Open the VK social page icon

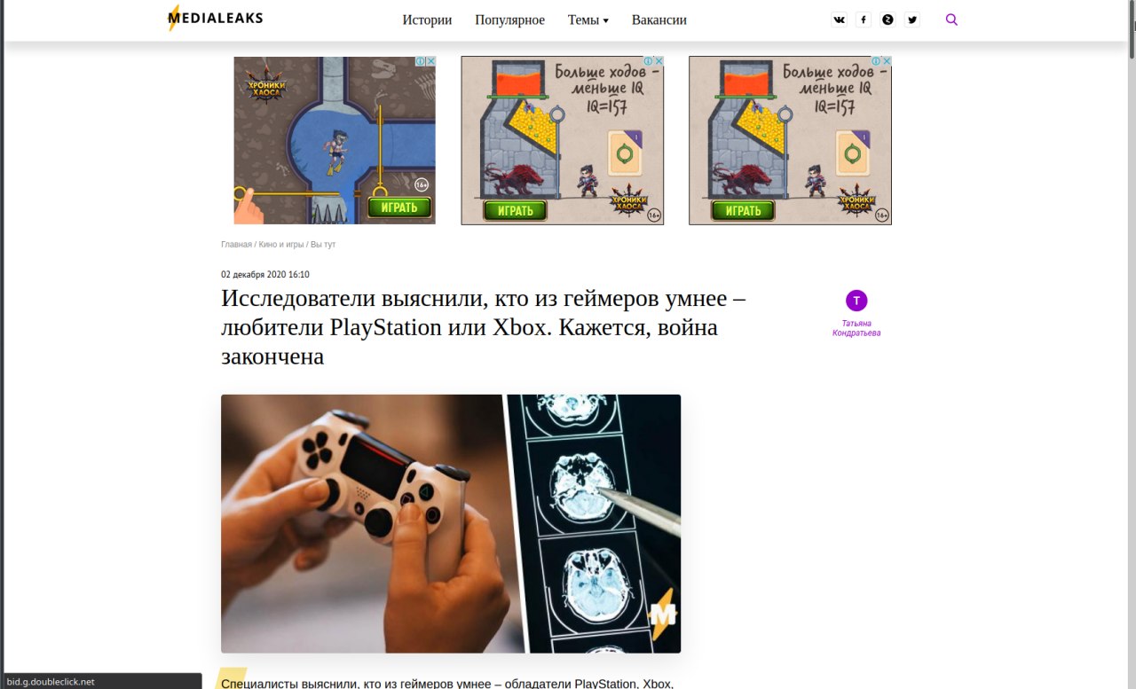[x=839, y=20]
